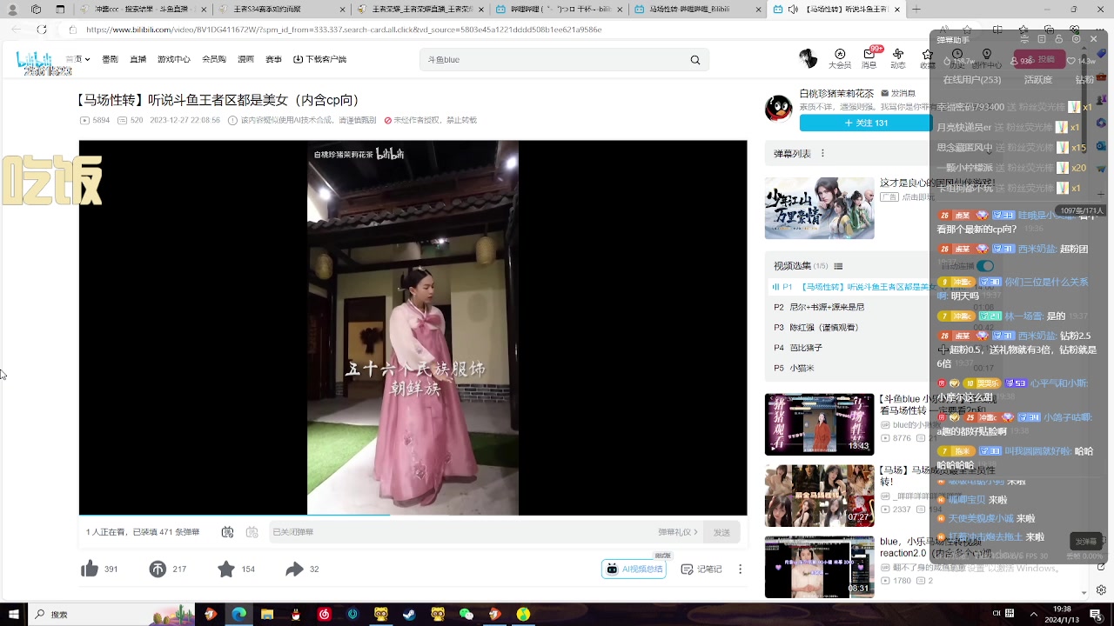The height and width of the screenshot is (626, 1114).
Task: Click the star favorite icon under the video
Action: pyautogui.click(x=225, y=567)
